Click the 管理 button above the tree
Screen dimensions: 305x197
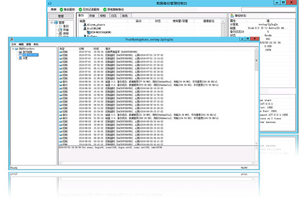(61, 16)
